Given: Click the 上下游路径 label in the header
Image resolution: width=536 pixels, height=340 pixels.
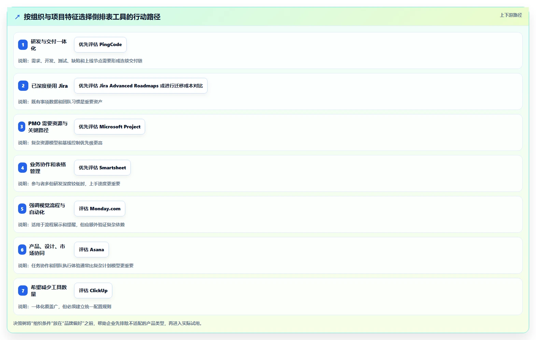Looking at the screenshot, I should coord(511,15).
